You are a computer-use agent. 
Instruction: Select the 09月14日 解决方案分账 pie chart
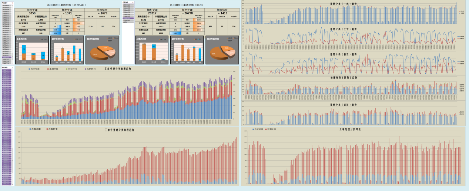click(x=102, y=50)
